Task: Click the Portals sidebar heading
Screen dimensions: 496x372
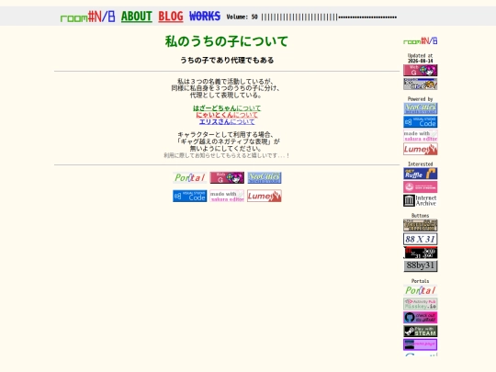Action: coord(421,281)
